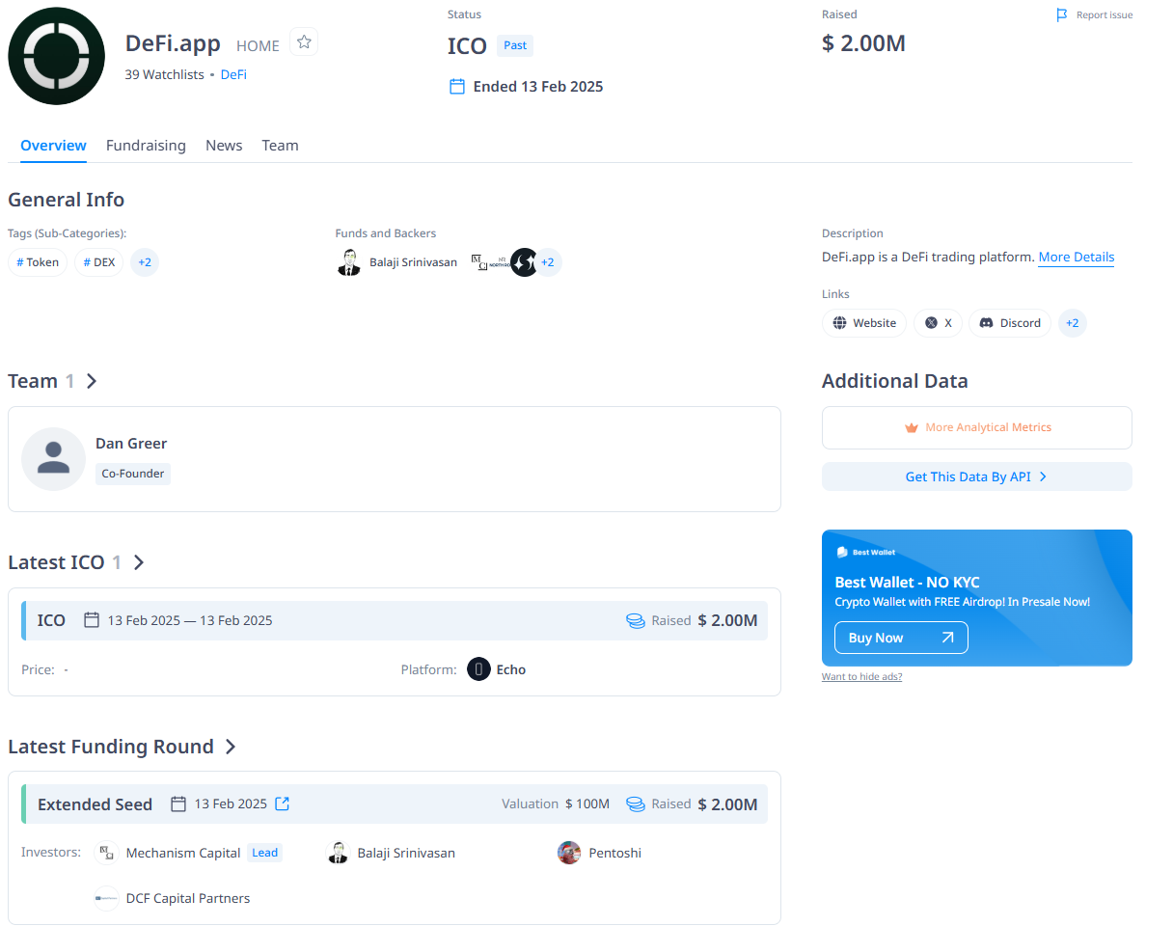Click the Lead badge beside Mechanism Capital
The image size is (1173, 926).
[x=265, y=853]
